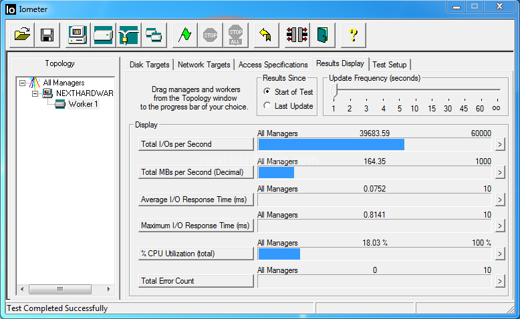Click Total MBs per Second (Decimal) button
This screenshot has height=319, width=520.
(196, 172)
